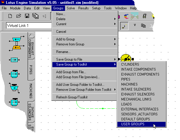Select MACHINES in the submenu
Image resolution: width=180 pixels, height=140 pixels.
coord(141,84)
